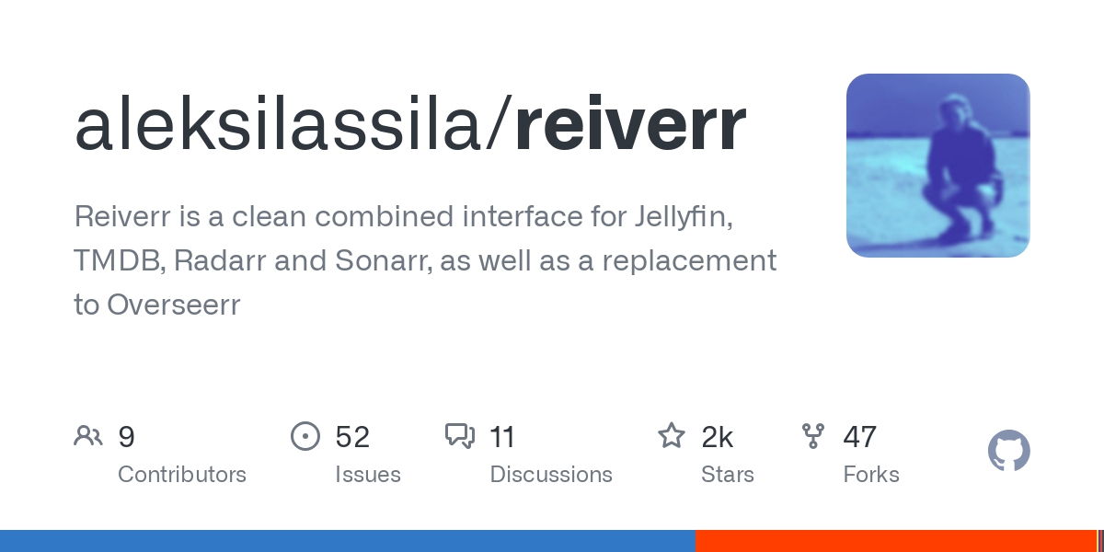
Task: Click the Stars star icon
Action: tap(671, 436)
